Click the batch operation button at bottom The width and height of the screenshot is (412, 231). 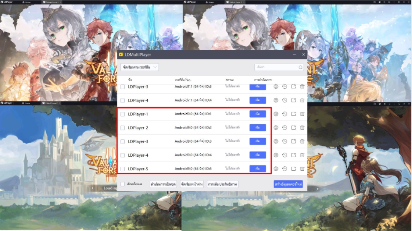click(x=163, y=184)
